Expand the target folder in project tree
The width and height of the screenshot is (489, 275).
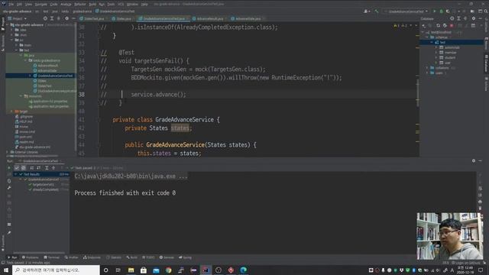(x=12, y=112)
